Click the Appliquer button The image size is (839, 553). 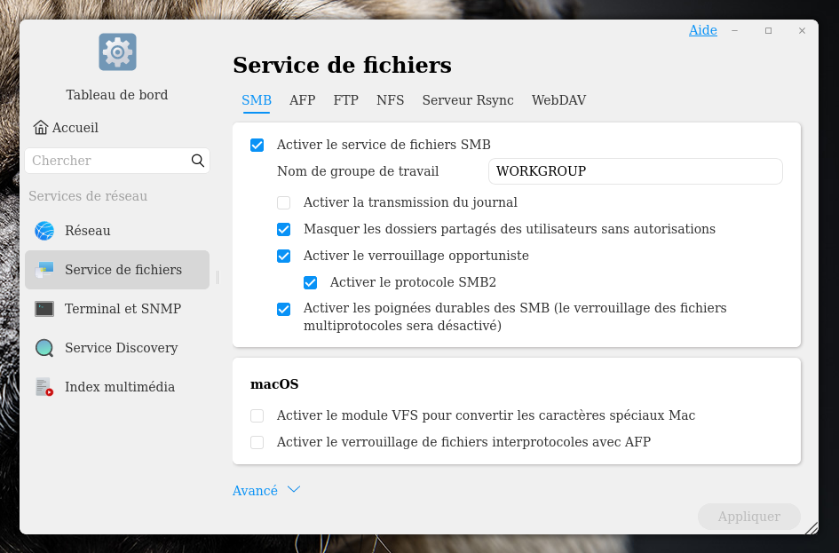point(748,517)
